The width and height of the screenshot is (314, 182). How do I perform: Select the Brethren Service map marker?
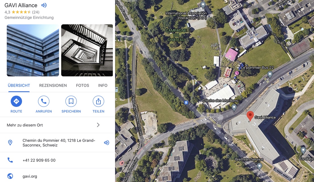[259, 166]
